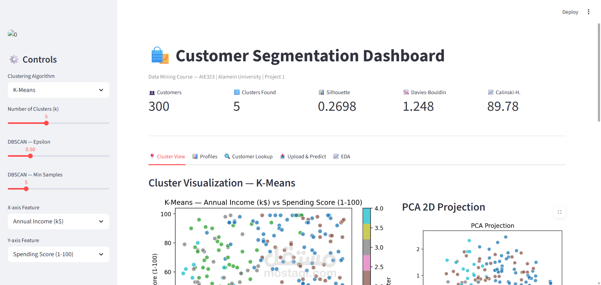Viewport: 601px width, 285px height.
Task: Click the chart icon on EDA tab
Action: (336, 156)
